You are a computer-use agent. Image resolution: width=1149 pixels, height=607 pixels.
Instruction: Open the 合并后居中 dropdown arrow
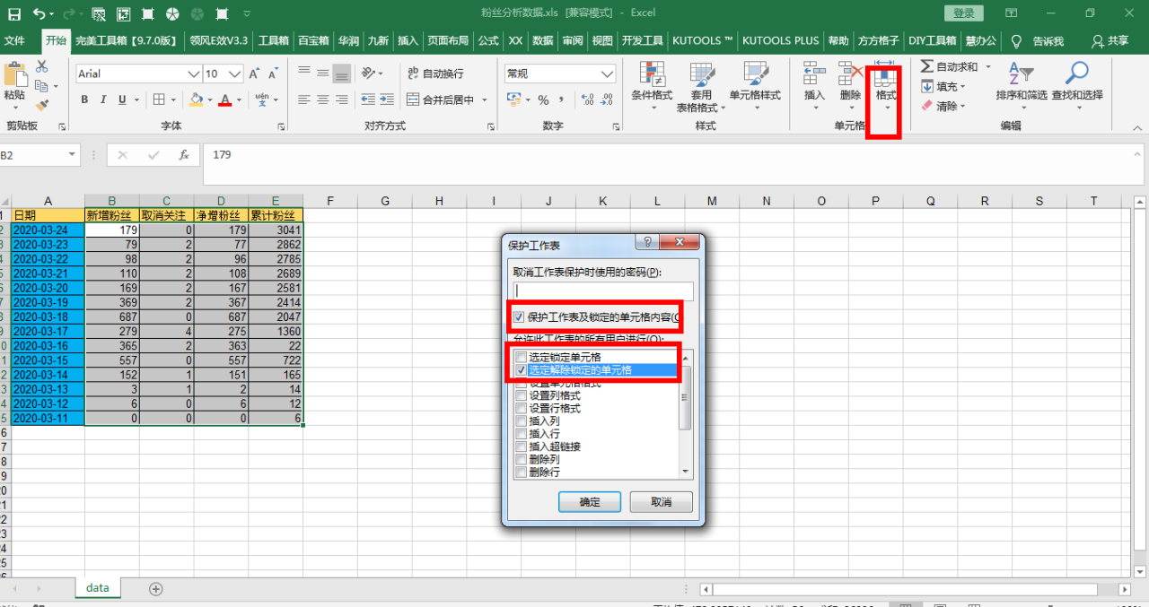(485, 100)
